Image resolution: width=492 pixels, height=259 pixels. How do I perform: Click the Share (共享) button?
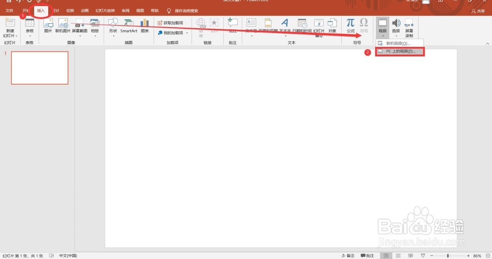[478, 11]
